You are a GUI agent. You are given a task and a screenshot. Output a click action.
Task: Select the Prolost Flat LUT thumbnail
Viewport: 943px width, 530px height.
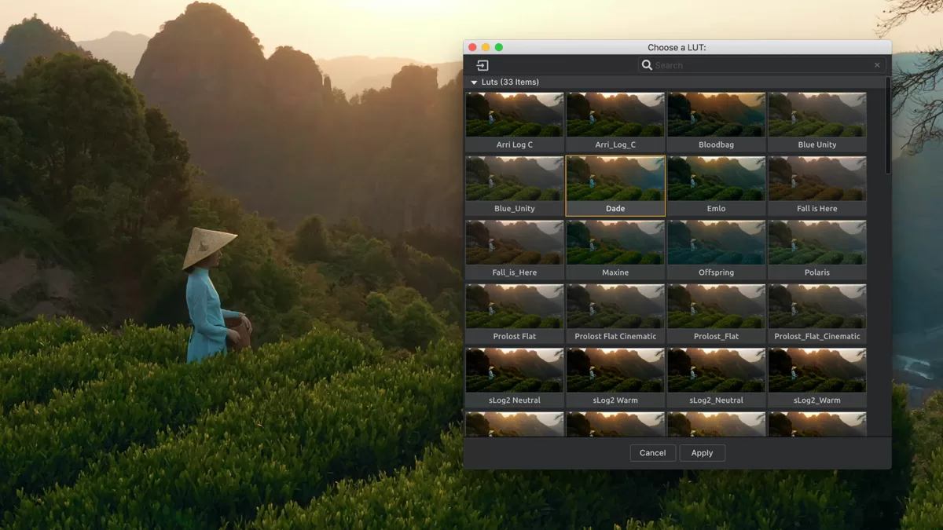(x=515, y=314)
